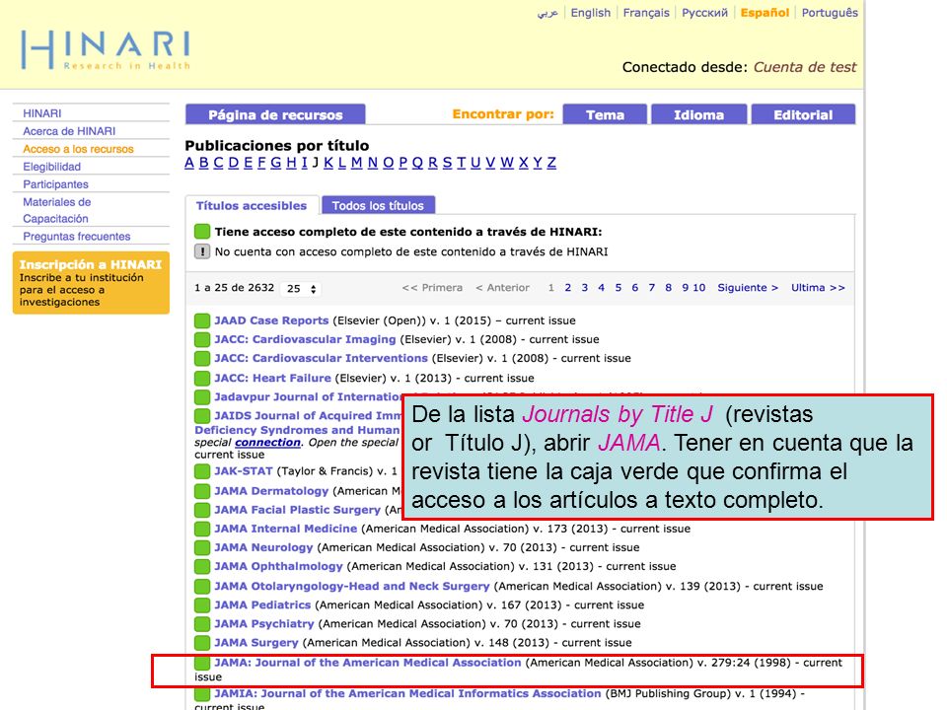947x710 pixels.
Task: Switch to Todos los títulos tab
Action: pyautogui.click(x=378, y=205)
